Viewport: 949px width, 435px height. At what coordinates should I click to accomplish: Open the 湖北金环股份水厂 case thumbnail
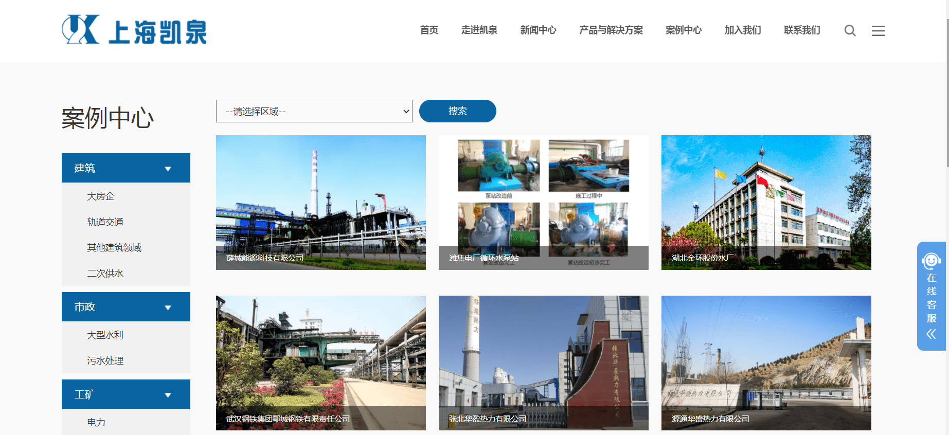click(766, 203)
